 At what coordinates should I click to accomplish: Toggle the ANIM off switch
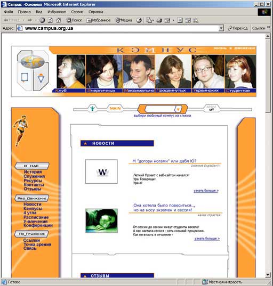pyautogui.click(x=211, y=108)
